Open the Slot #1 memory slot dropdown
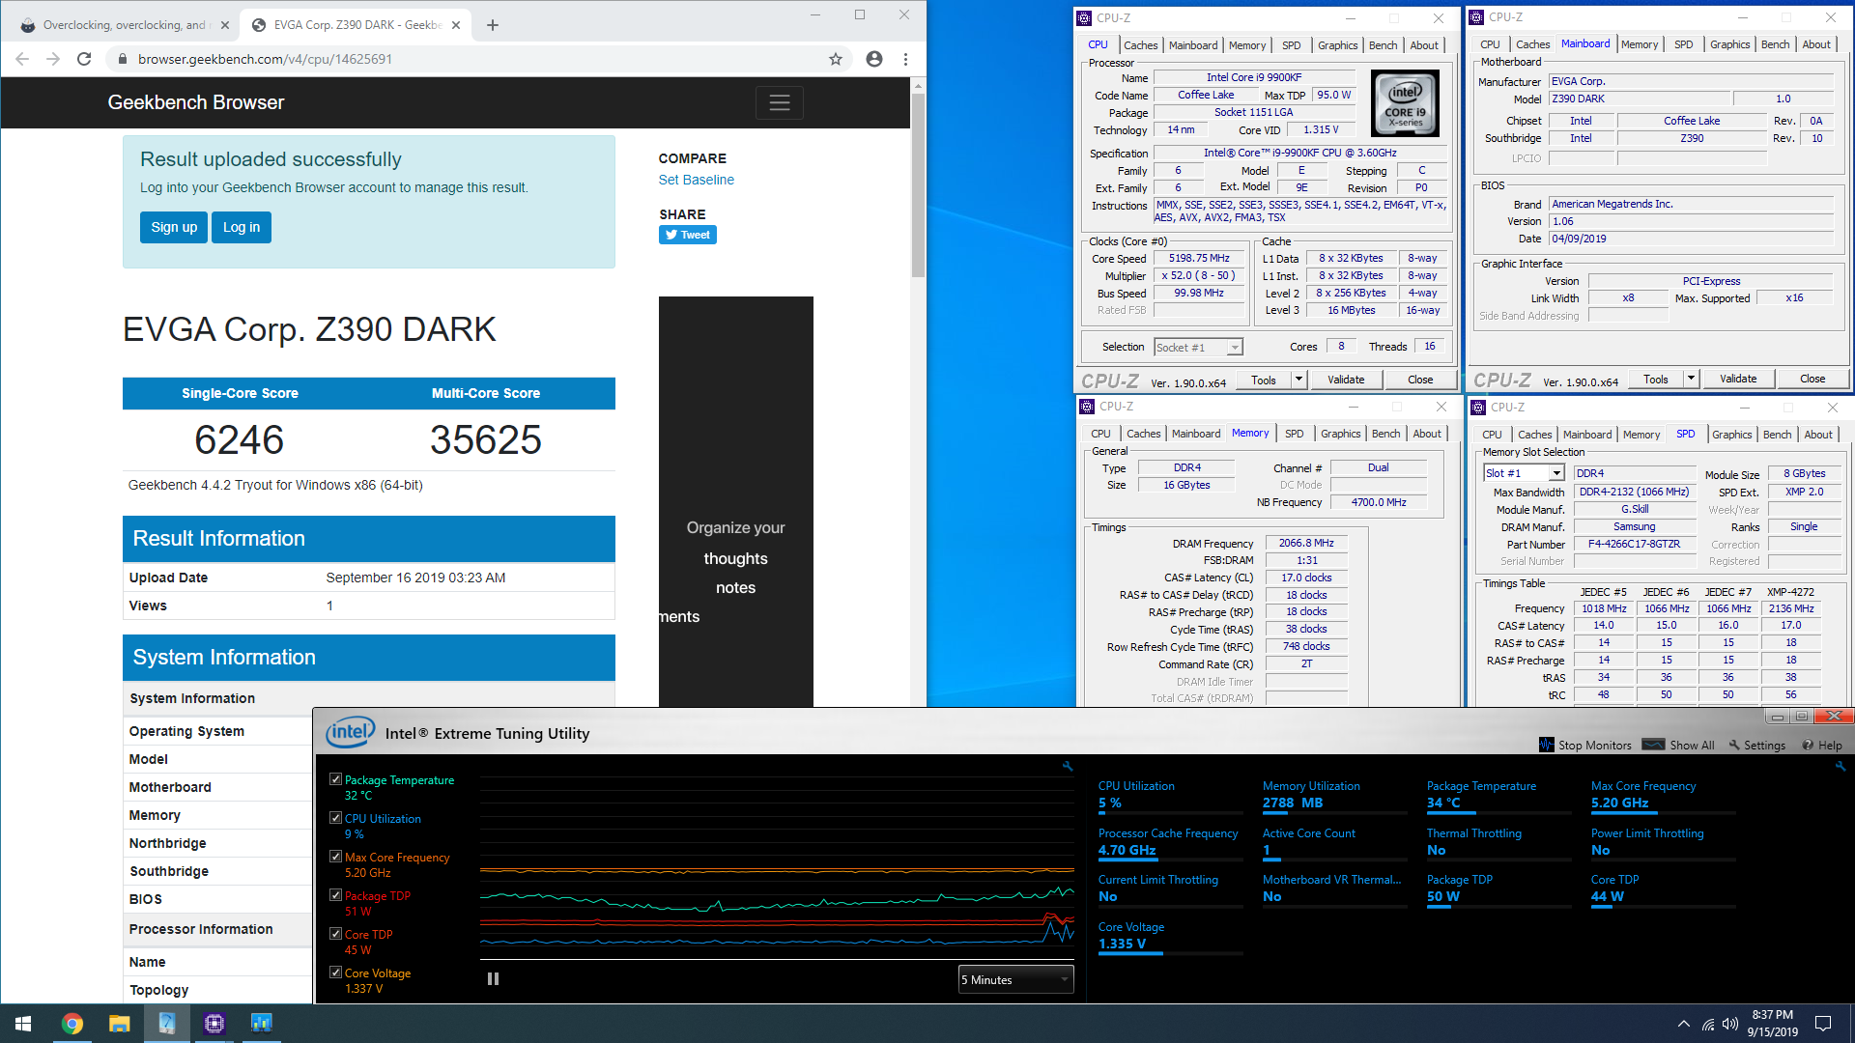 point(1524,473)
